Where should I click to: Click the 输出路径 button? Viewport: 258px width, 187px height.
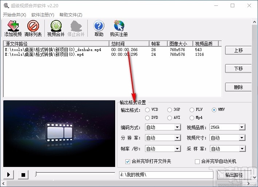[x=234, y=175]
